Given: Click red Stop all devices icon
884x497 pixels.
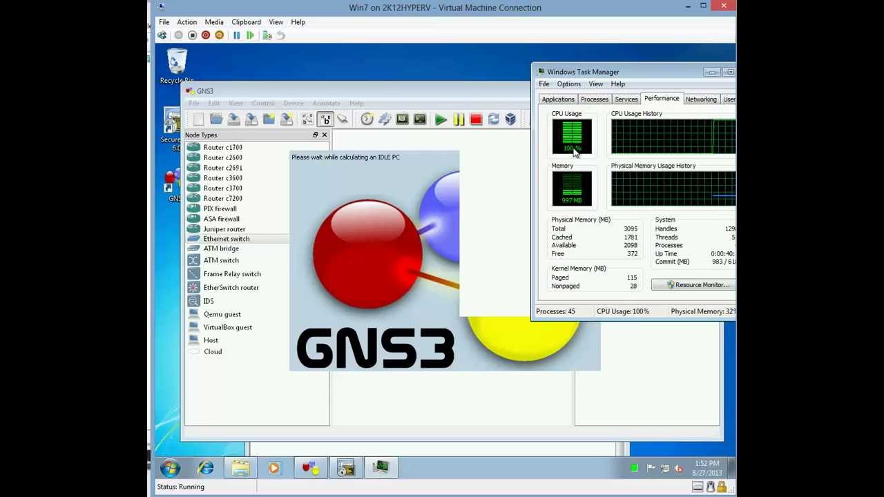Looking at the screenshot, I should pos(476,119).
